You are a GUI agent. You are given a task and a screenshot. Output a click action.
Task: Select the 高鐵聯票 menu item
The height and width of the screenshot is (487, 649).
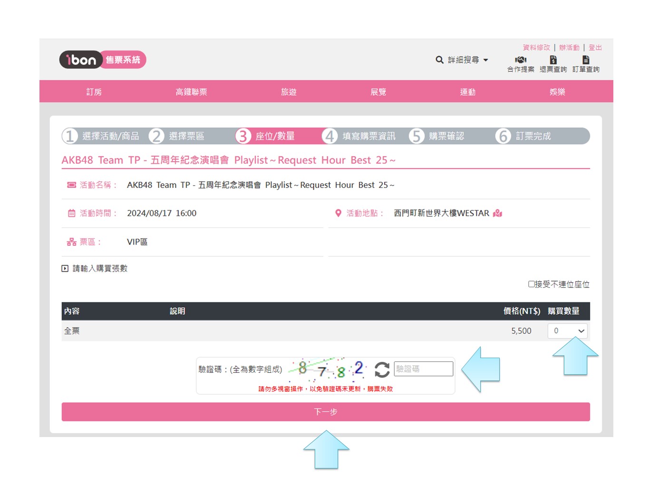[x=191, y=92]
